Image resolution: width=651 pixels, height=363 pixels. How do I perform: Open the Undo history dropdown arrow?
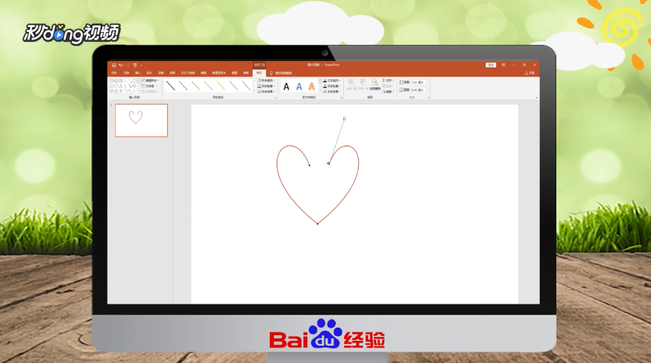[123, 65]
